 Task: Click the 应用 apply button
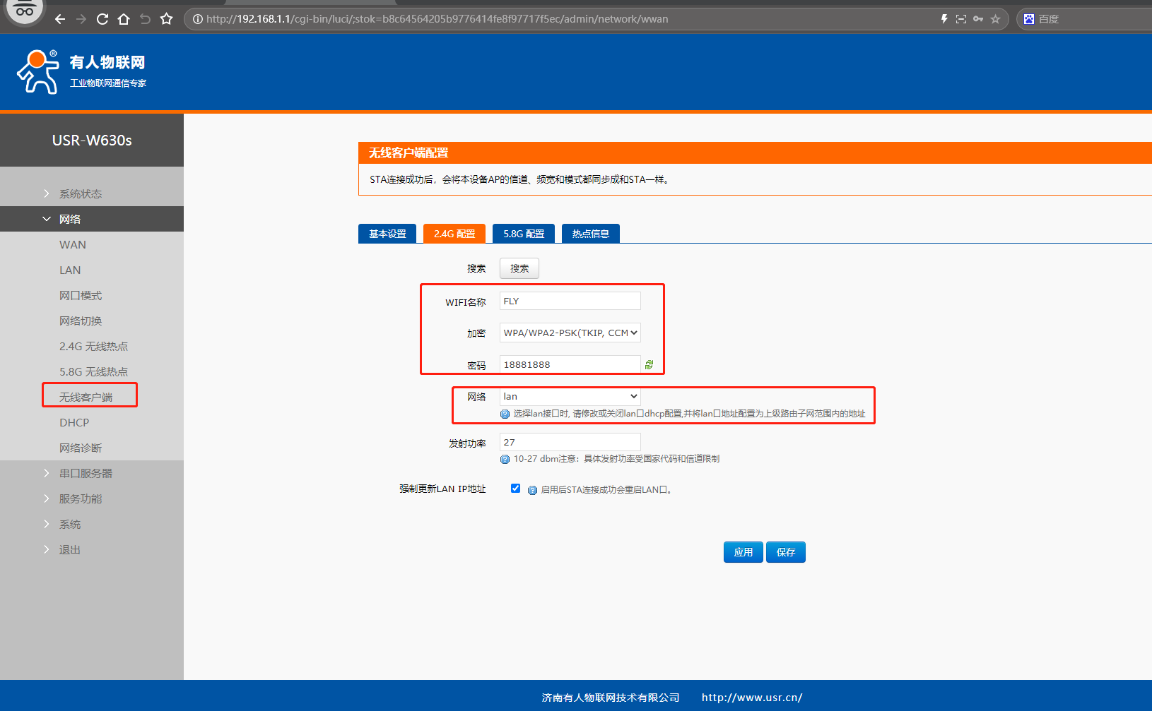click(x=743, y=552)
